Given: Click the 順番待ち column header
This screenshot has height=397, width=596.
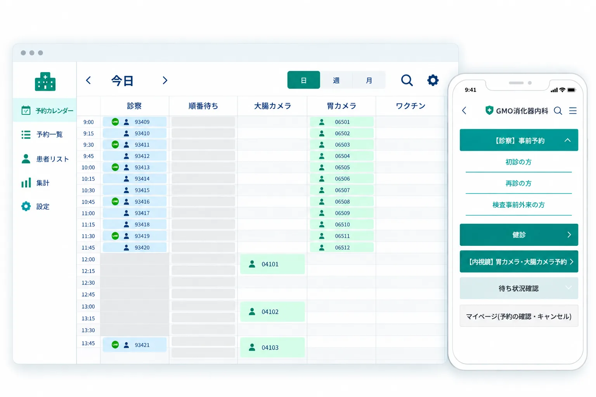Looking at the screenshot, I should coord(203,106).
